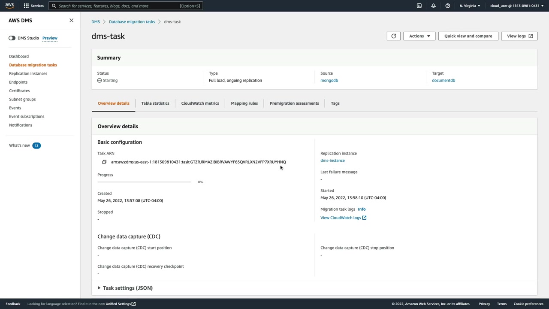Switch to the Table statistics tab

click(x=155, y=103)
